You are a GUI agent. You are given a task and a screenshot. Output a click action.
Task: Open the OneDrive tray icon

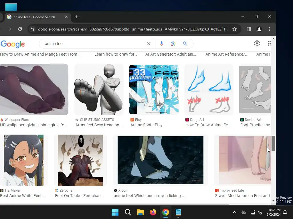click(244, 212)
